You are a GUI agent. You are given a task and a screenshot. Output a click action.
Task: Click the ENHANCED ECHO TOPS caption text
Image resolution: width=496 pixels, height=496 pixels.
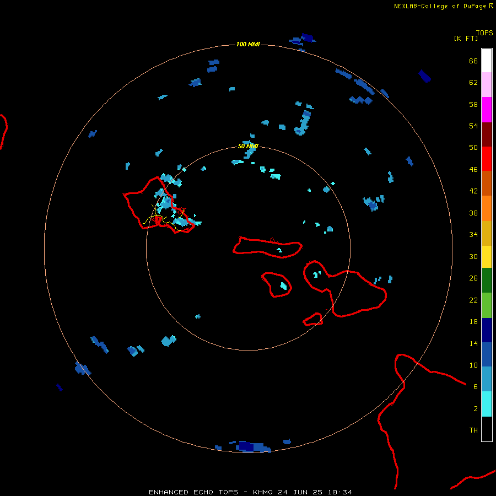coord(193,492)
